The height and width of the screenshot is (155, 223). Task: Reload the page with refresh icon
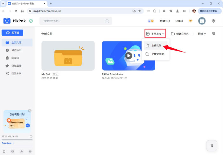16,11
